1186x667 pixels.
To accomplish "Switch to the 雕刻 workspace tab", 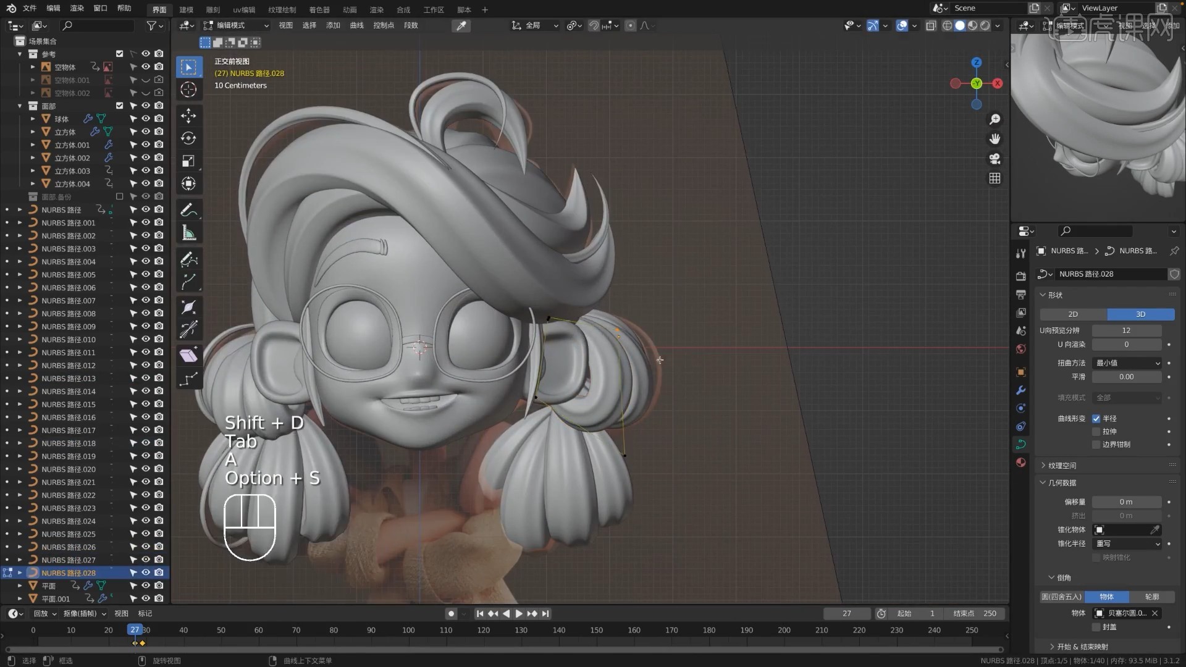I will (x=213, y=9).
